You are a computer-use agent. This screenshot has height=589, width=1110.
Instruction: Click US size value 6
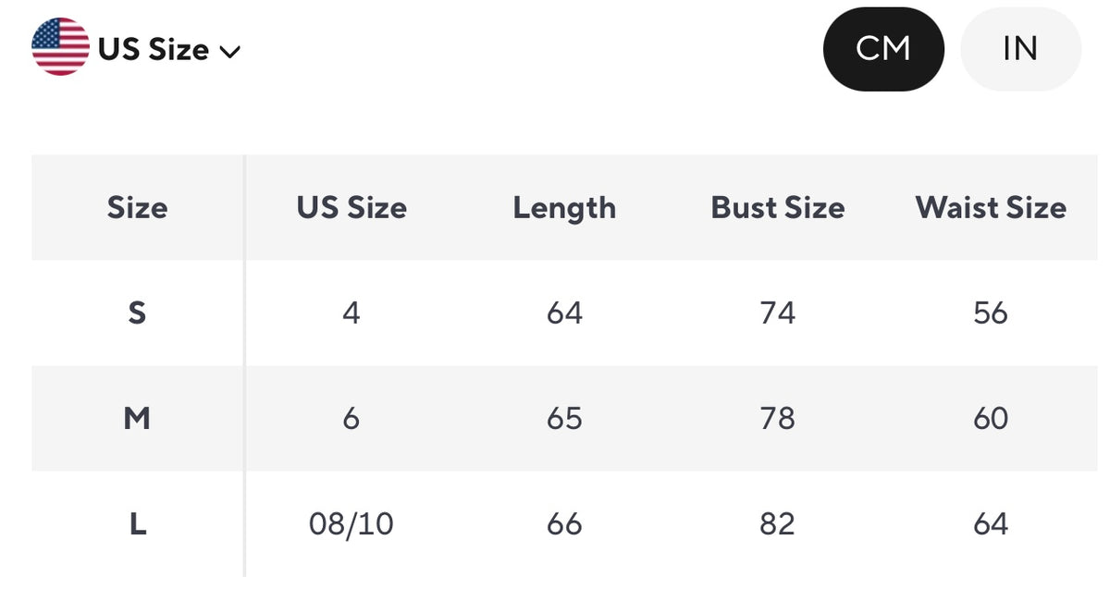pos(351,419)
